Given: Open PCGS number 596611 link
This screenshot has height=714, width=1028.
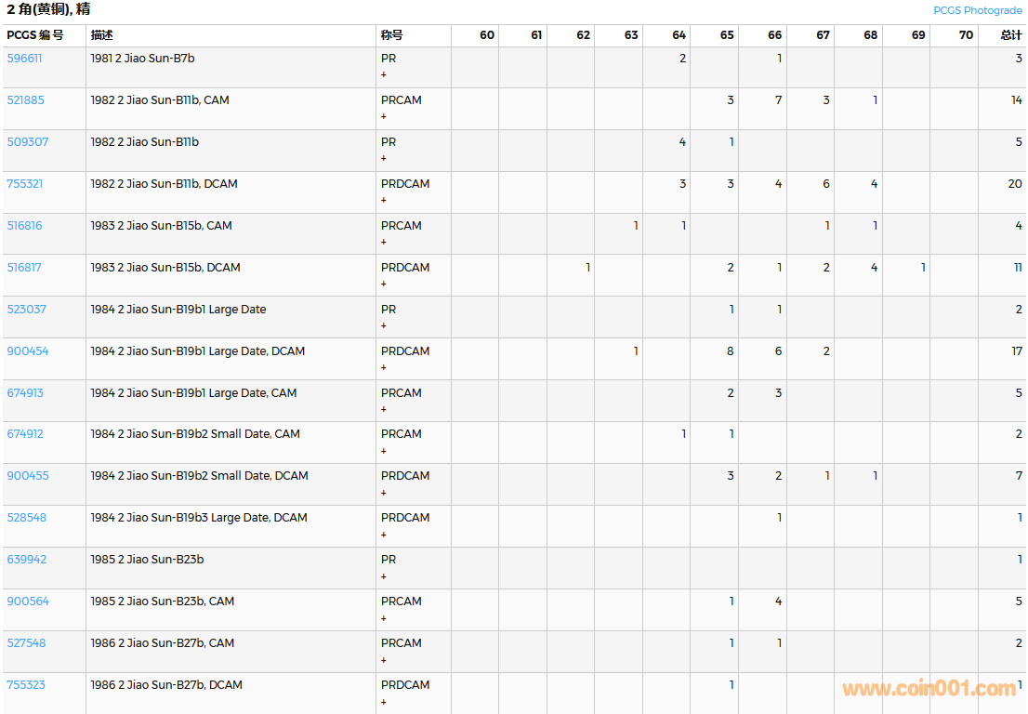Looking at the screenshot, I should 24,58.
